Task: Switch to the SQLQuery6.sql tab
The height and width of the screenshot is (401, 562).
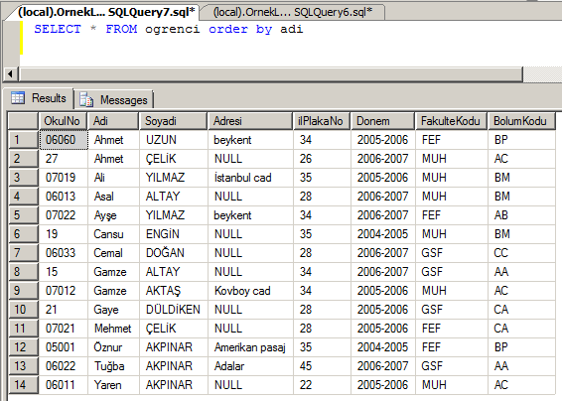Action: 293,12
